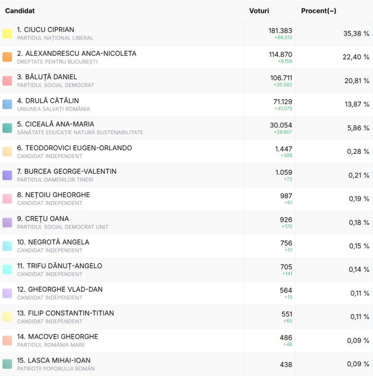The image size is (373, 383).
Task: Click the blue swatch beside Drulă Cătălin
Action: click(7, 104)
